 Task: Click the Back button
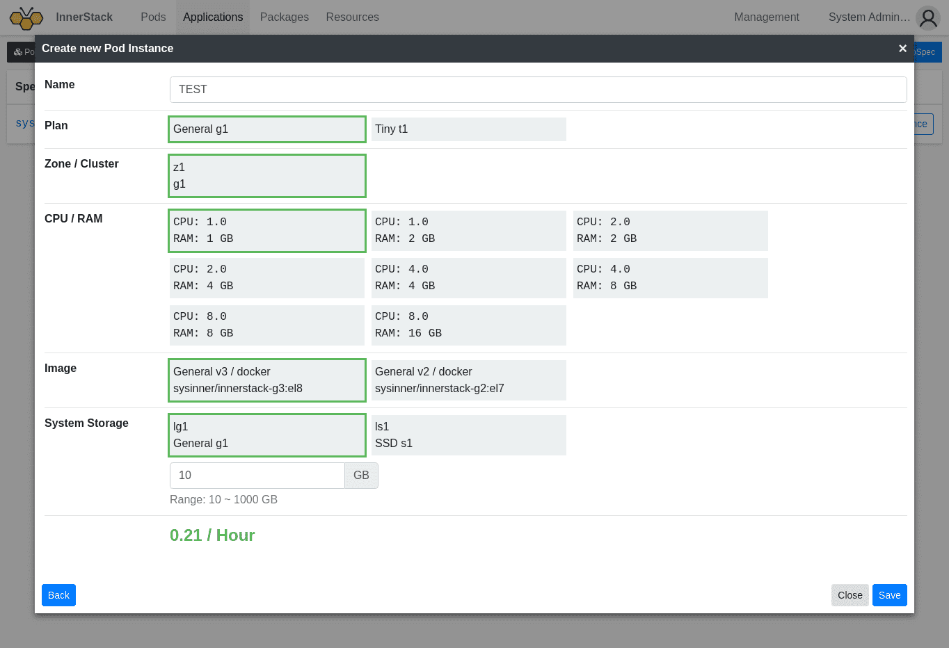tap(59, 595)
